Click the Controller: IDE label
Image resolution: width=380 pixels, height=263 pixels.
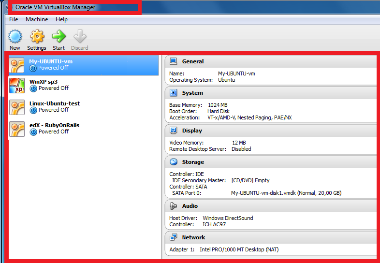tap(187, 174)
